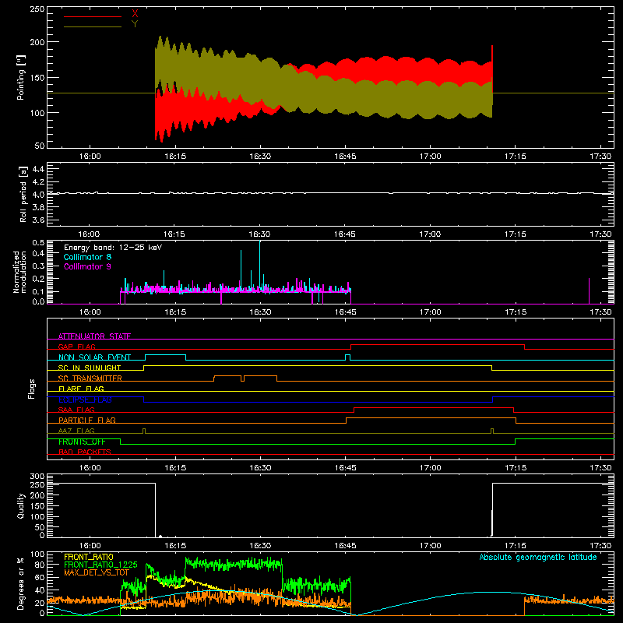Click the lone magenta spike near 17:28
623x623 pixels.
pos(589,290)
